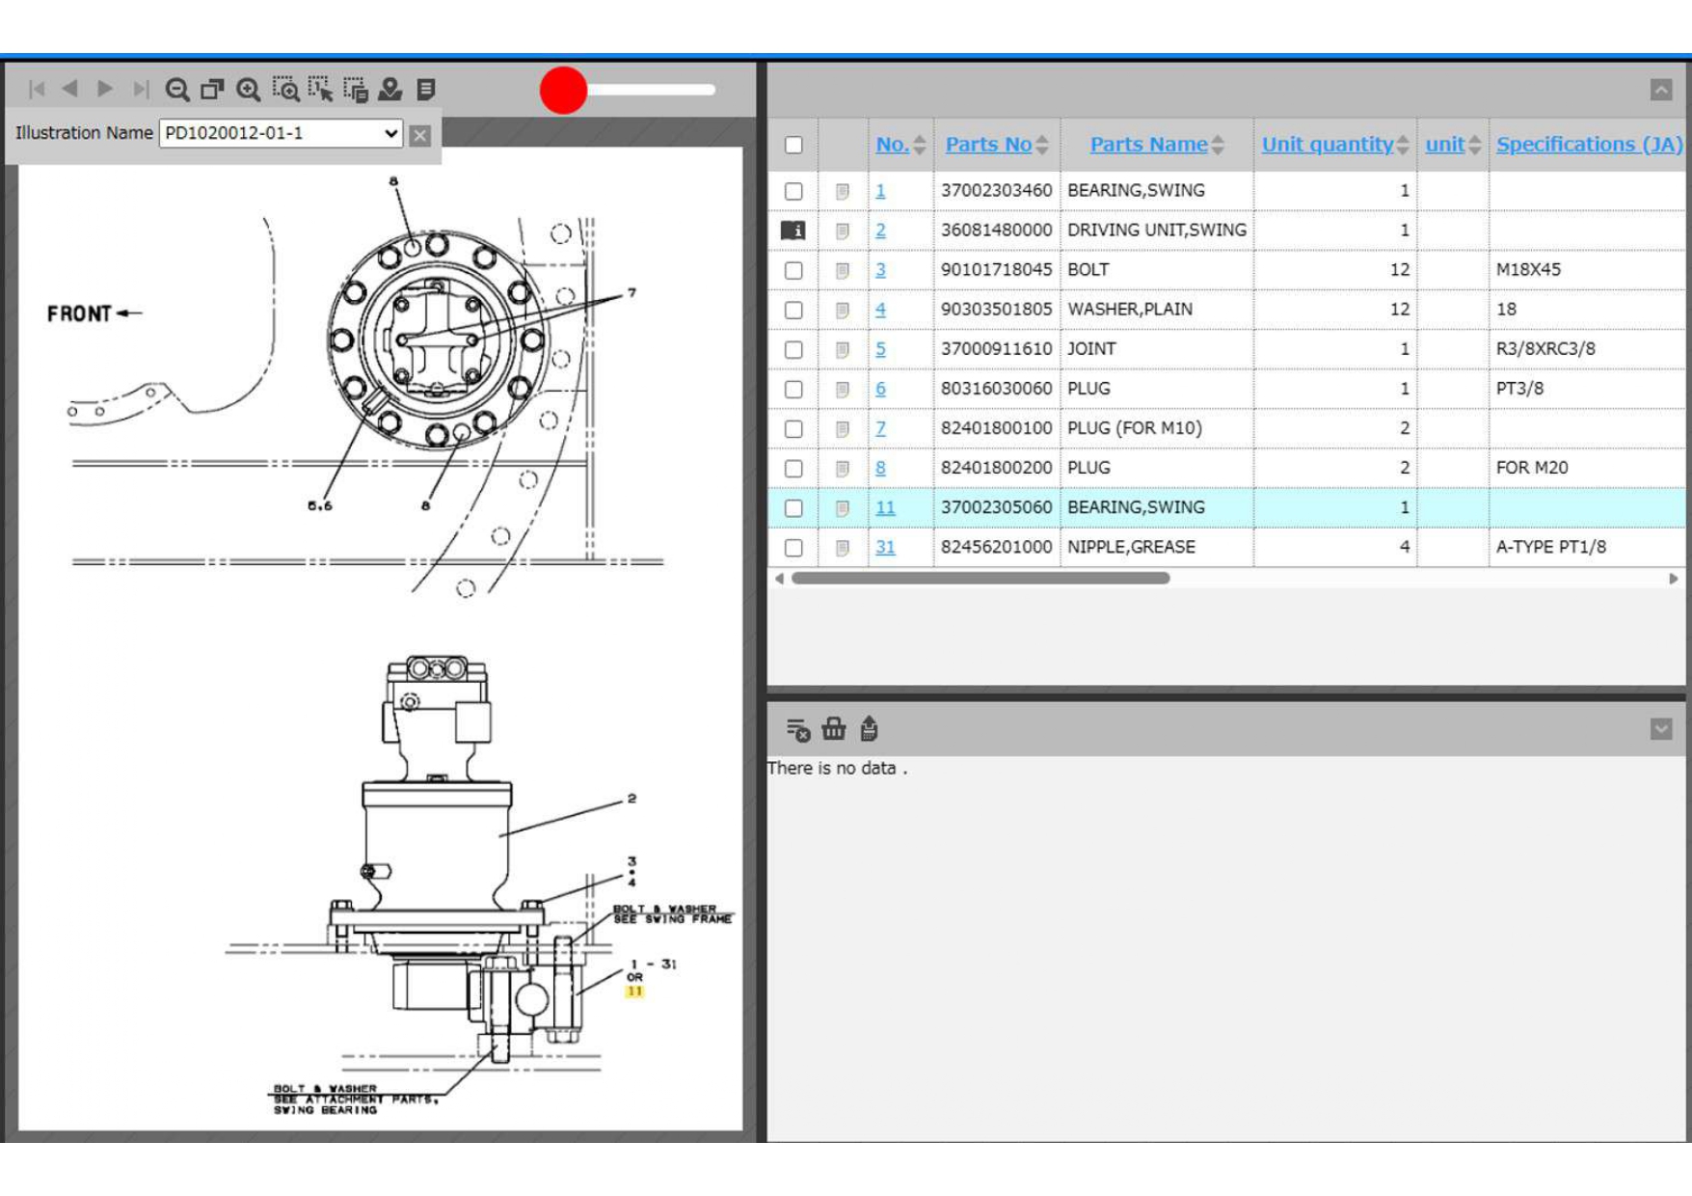Tick the select-all checkbox in table header

pos(793,145)
